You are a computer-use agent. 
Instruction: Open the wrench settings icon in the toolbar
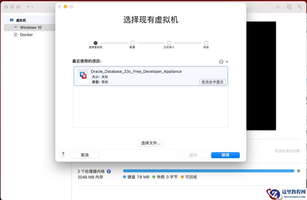[x=300, y=7]
